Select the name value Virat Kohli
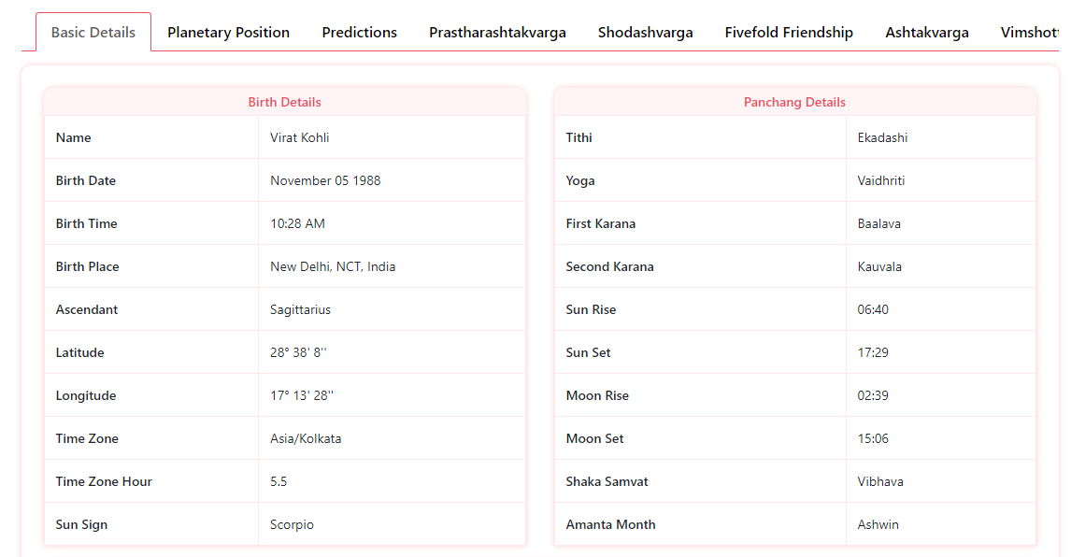The image size is (1071, 557). click(300, 137)
